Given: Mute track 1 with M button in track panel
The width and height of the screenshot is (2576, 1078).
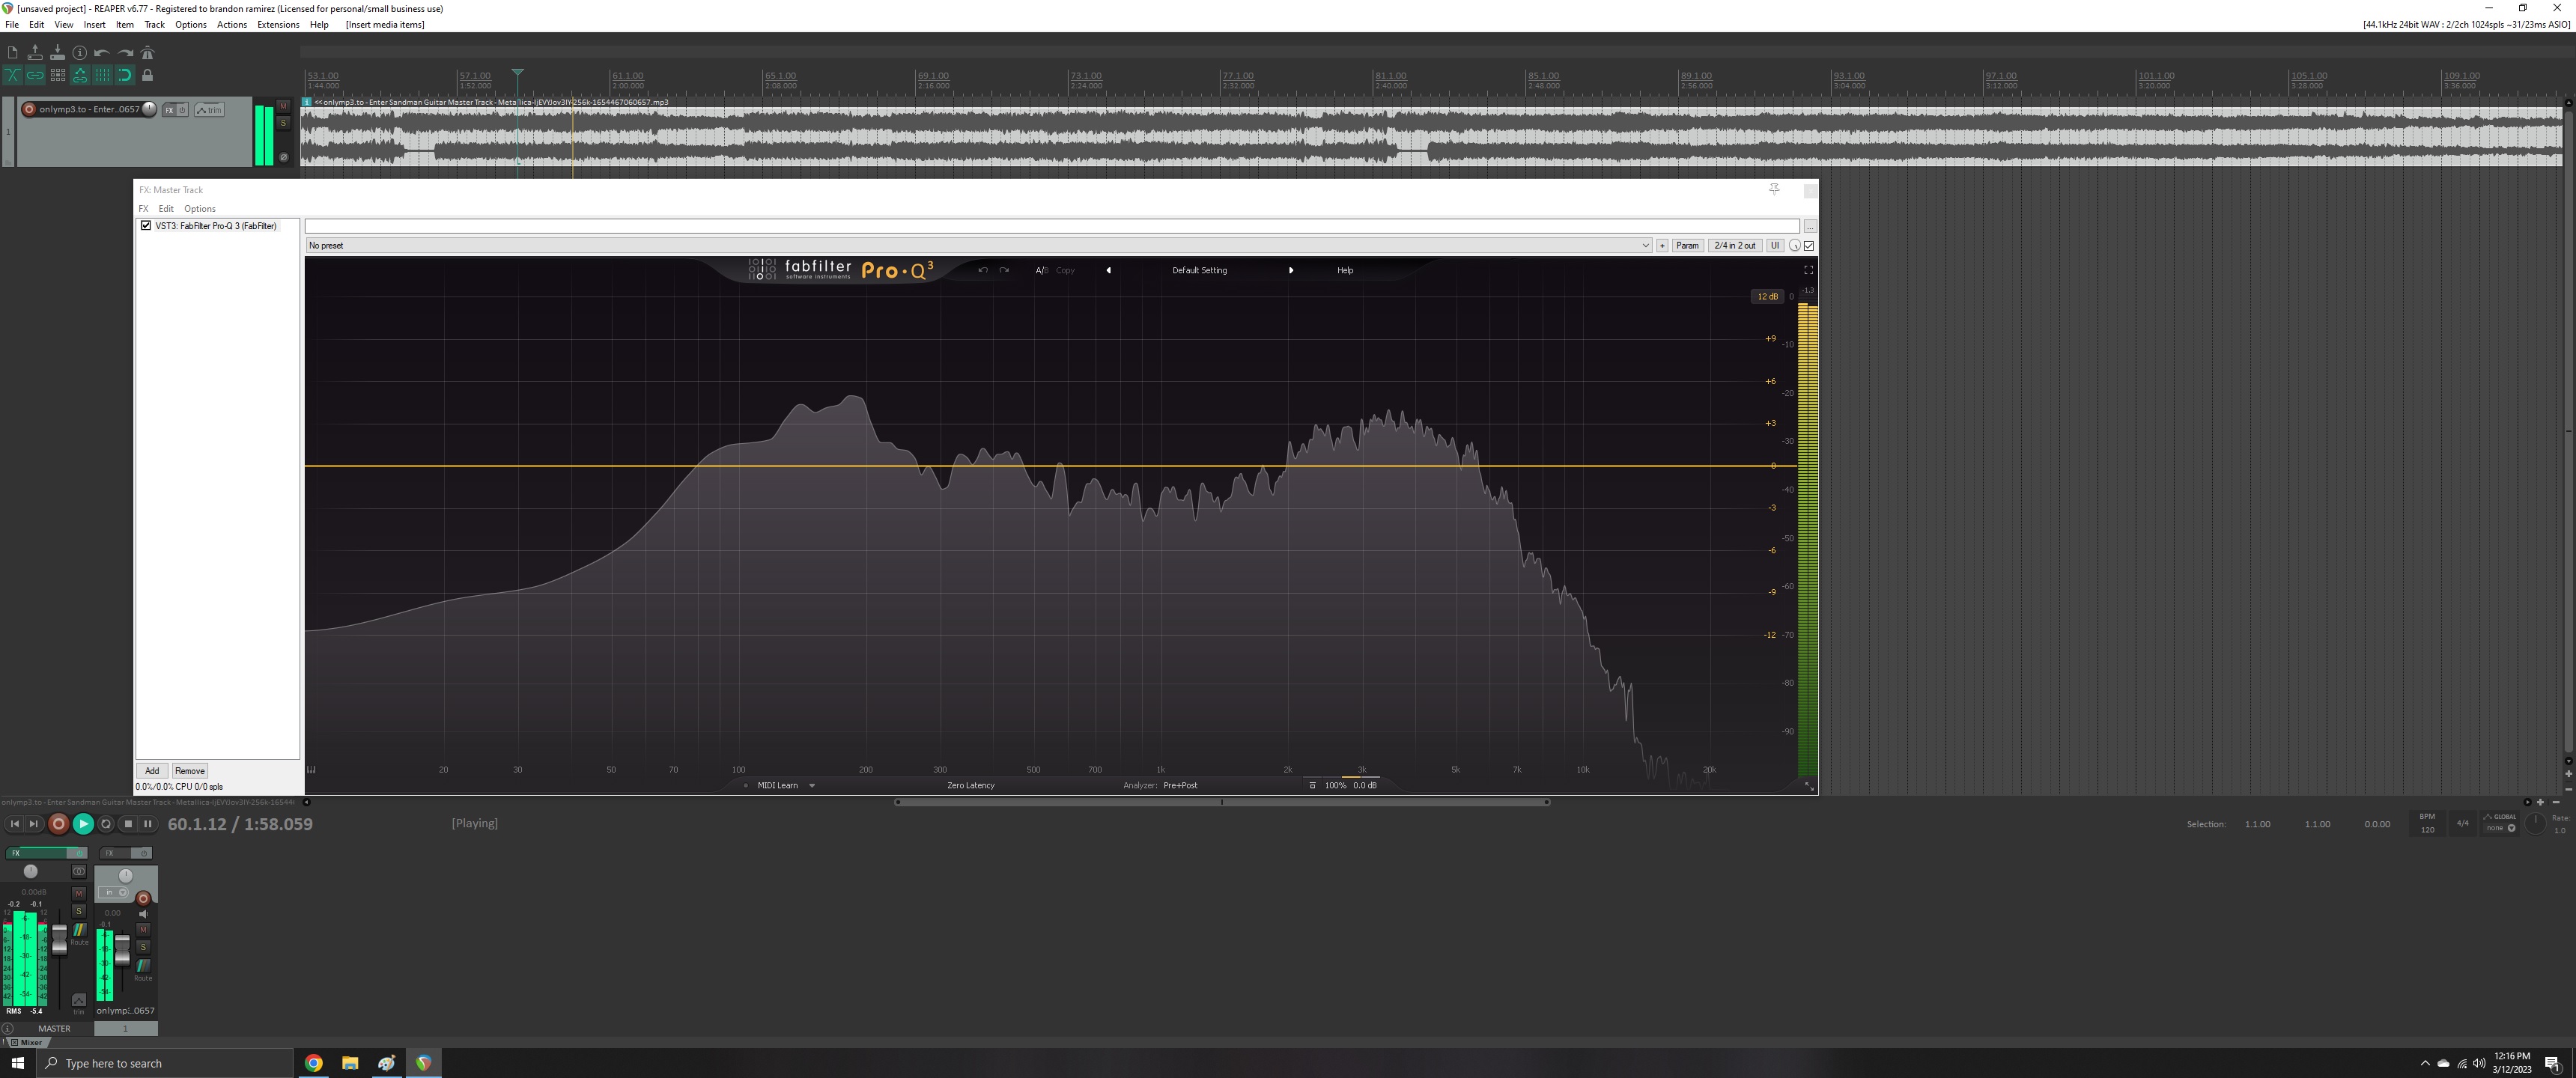Looking at the screenshot, I should point(283,105).
